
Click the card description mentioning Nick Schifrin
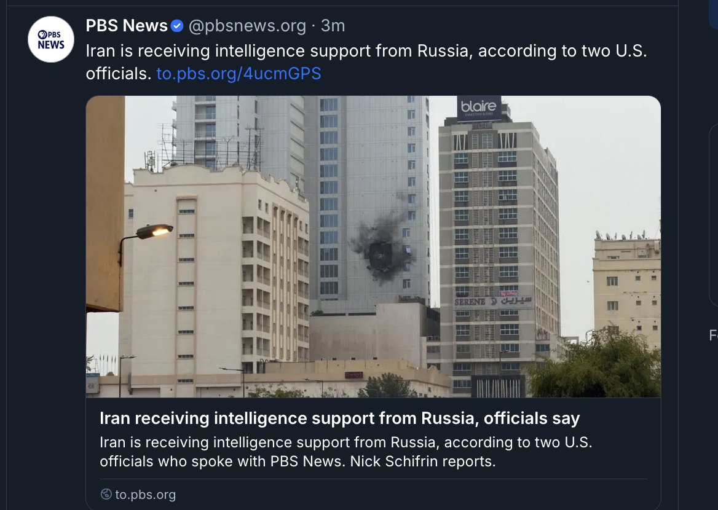[345, 452]
